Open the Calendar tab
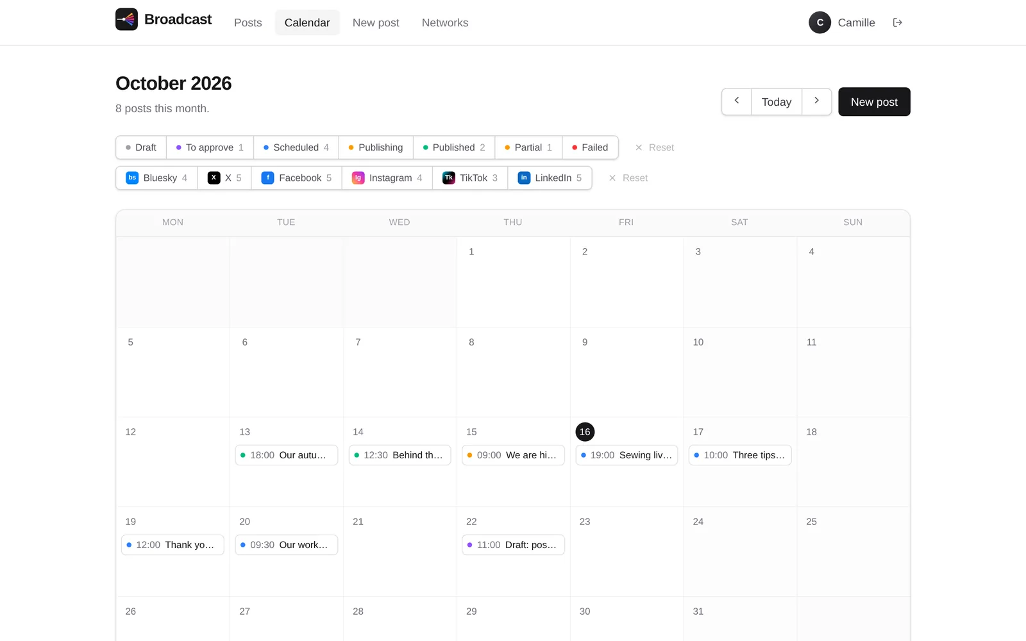The width and height of the screenshot is (1026, 641). tap(307, 22)
